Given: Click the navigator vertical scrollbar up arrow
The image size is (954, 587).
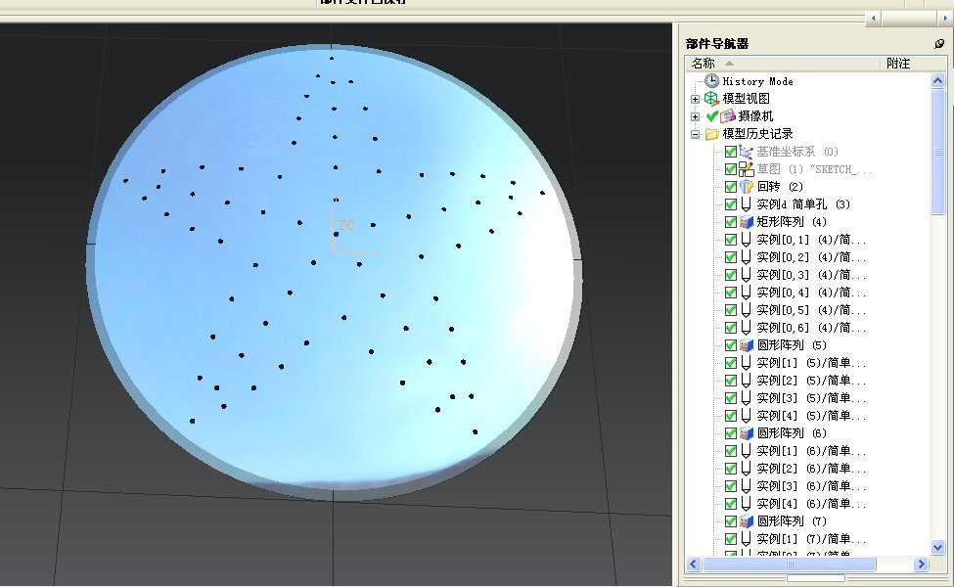Looking at the screenshot, I should (937, 81).
